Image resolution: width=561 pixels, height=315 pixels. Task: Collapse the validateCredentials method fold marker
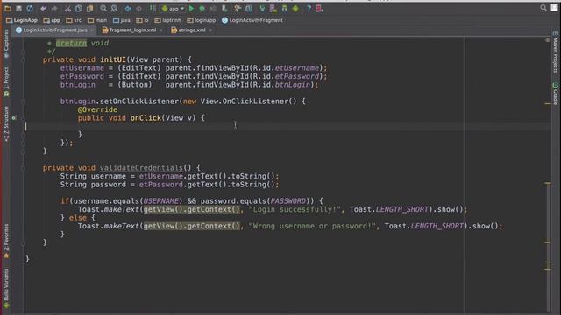click(x=24, y=168)
